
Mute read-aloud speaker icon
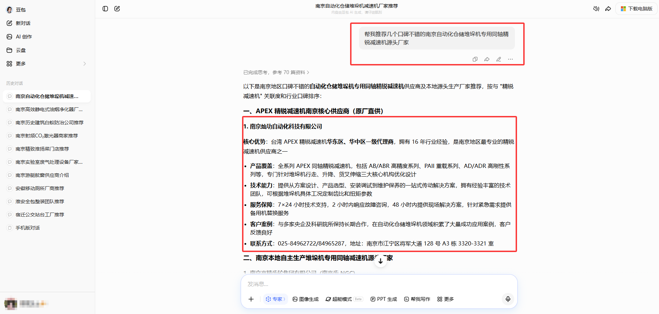(x=596, y=9)
